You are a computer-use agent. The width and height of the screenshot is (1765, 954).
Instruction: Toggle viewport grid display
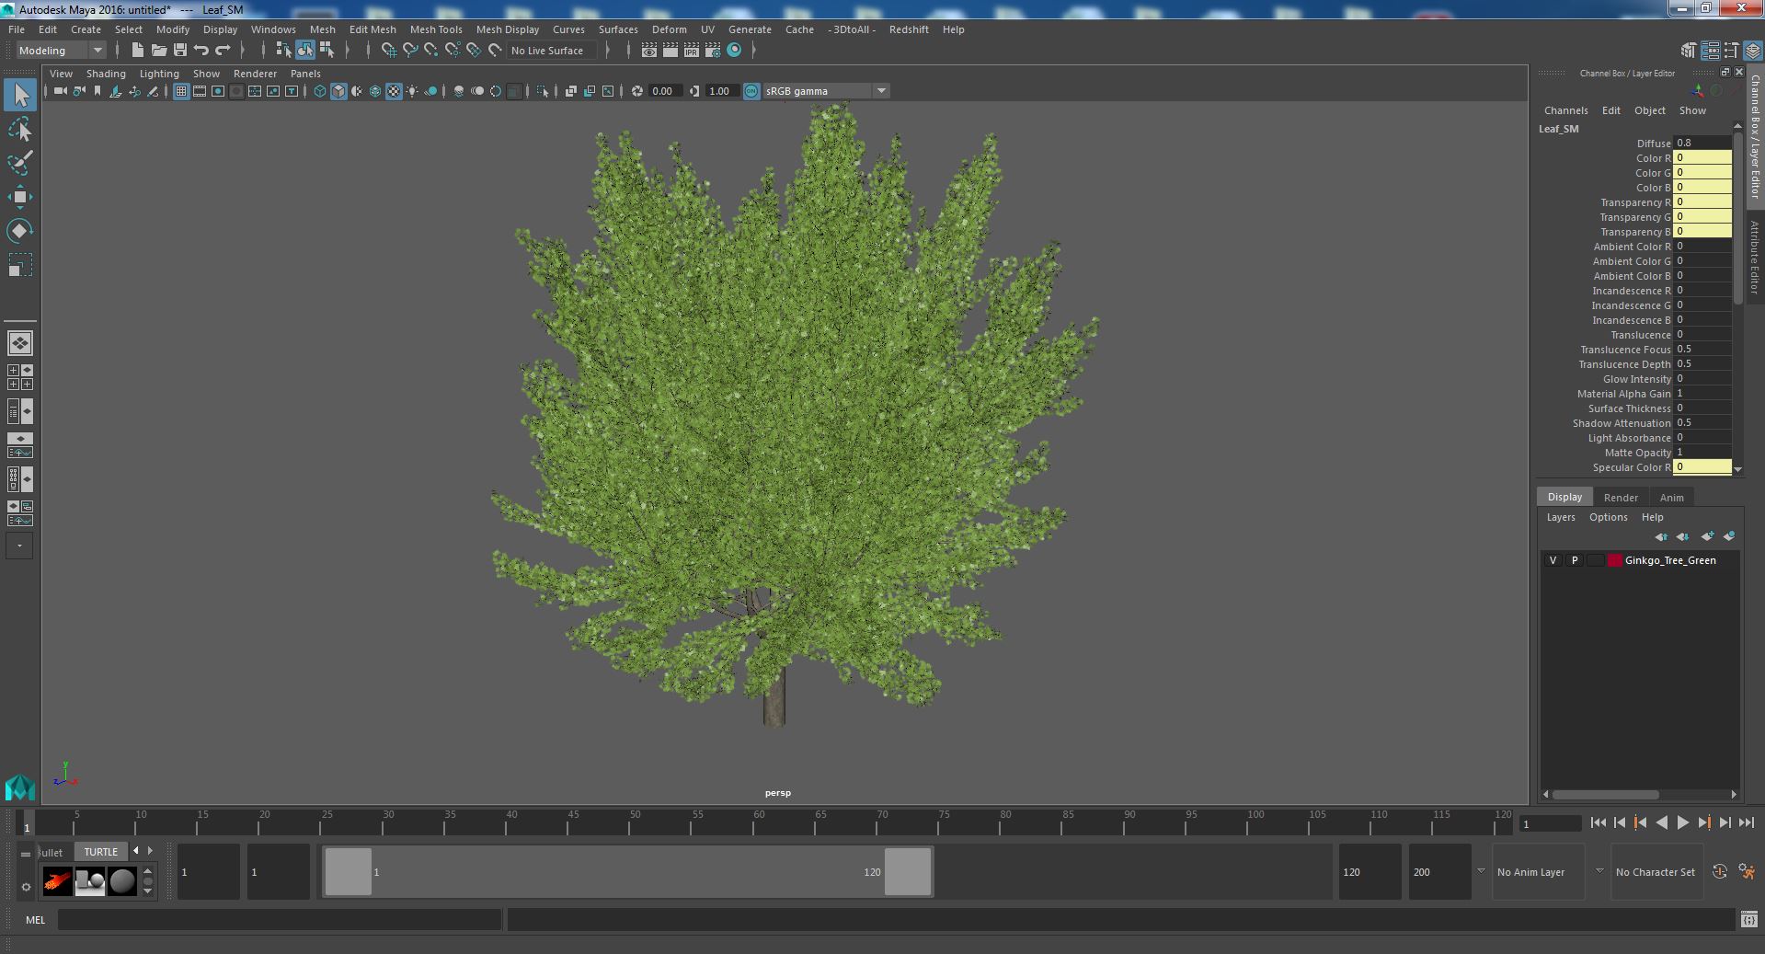pyautogui.click(x=181, y=91)
